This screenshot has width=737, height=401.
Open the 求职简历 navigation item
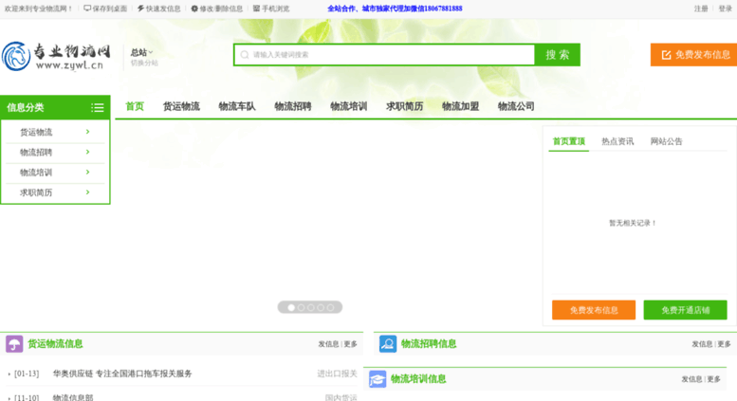point(405,106)
